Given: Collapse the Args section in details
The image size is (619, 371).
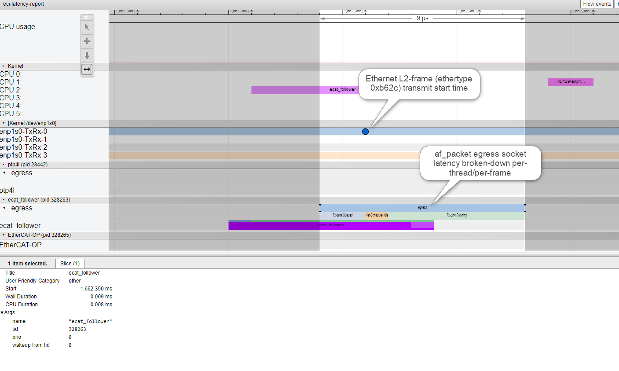Looking at the screenshot, I should pyautogui.click(x=2, y=312).
